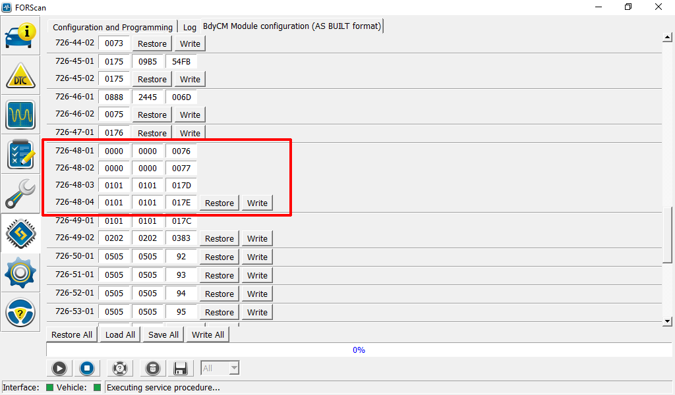675x395 pixels.
Task: Click the lifebuoy help icon in toolbar
Action: [120, 369]
